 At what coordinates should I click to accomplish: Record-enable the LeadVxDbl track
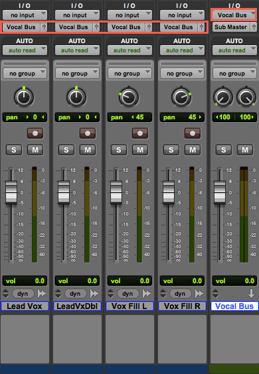pos(88,133)
